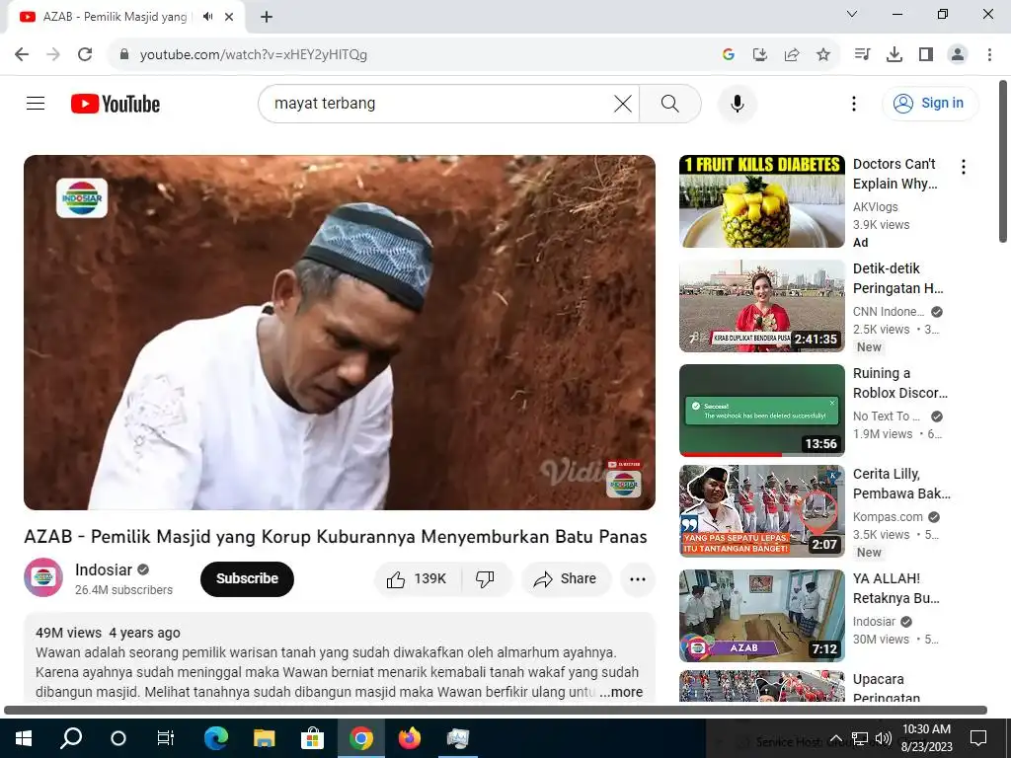Select the AZAB YouTube tab
Image resolution: width=1011 pixels, height=758 pixels.
(x=125, y=17)
